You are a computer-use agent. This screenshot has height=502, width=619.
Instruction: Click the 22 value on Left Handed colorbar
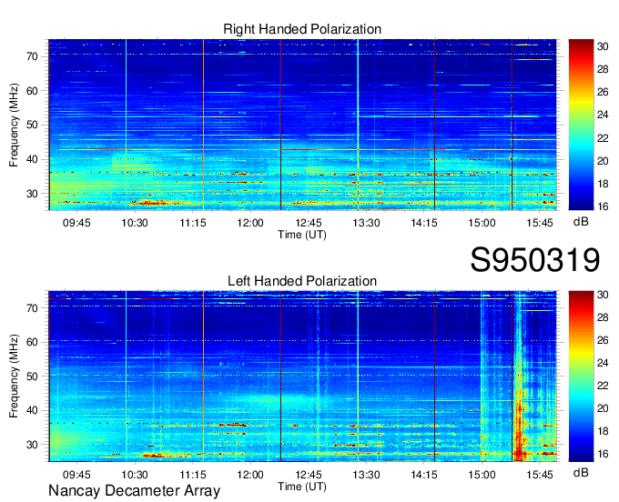[603, 386]
